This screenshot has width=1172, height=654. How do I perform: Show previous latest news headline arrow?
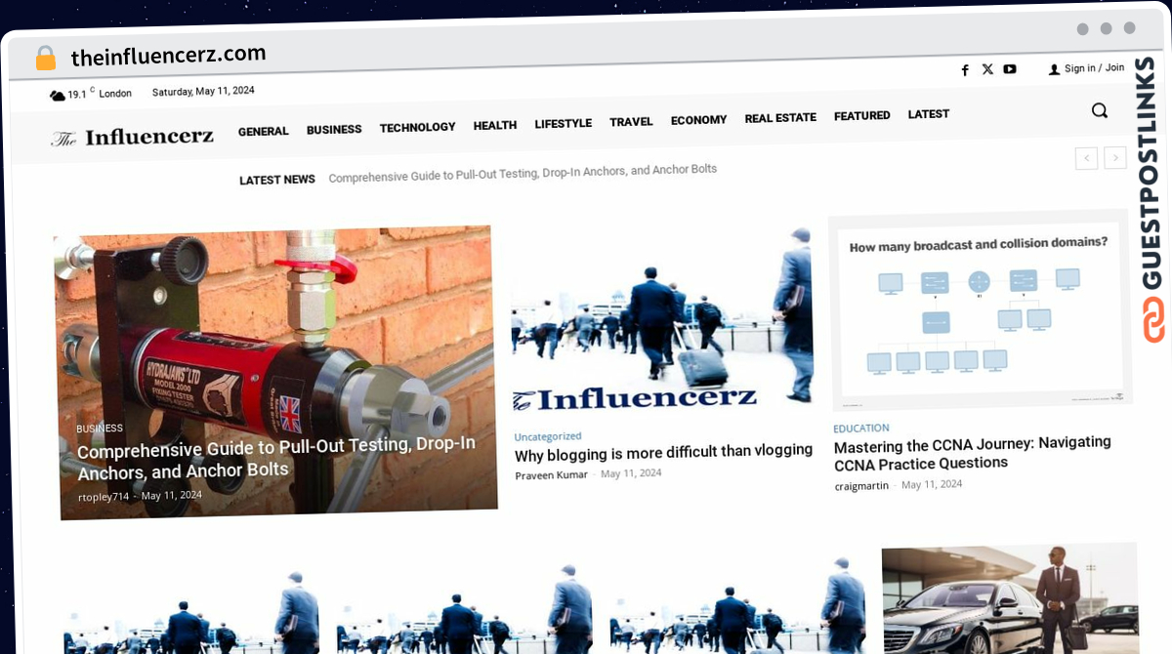[1086, 157]
